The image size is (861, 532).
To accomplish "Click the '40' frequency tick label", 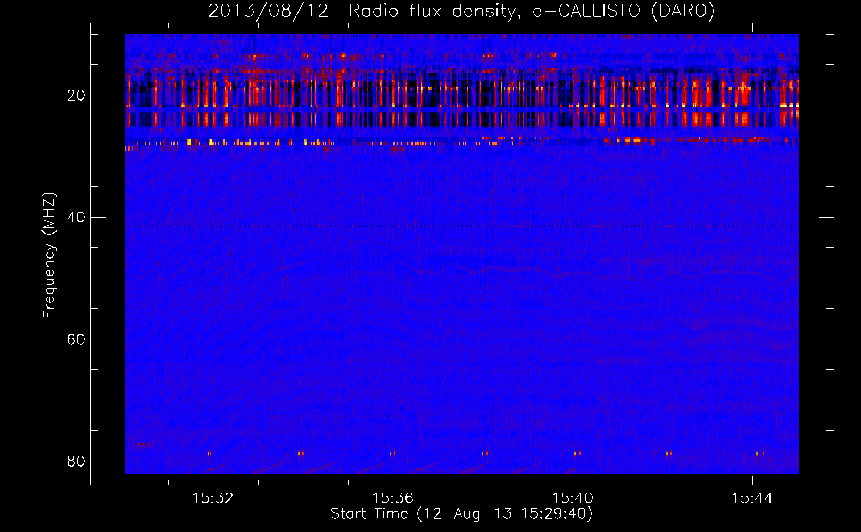I will [x=76, y=217].
